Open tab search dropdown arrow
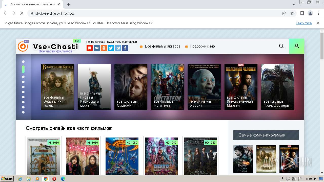Image resolution: width=324 pixels, height=182 pixels. (x=294, y=4)
